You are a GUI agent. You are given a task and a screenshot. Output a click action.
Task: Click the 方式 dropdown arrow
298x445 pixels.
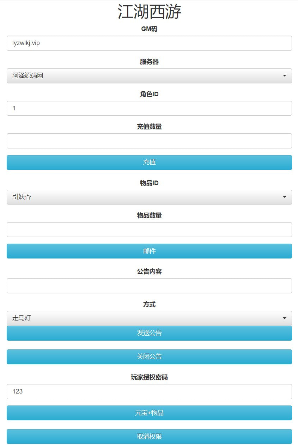[285, 318]
